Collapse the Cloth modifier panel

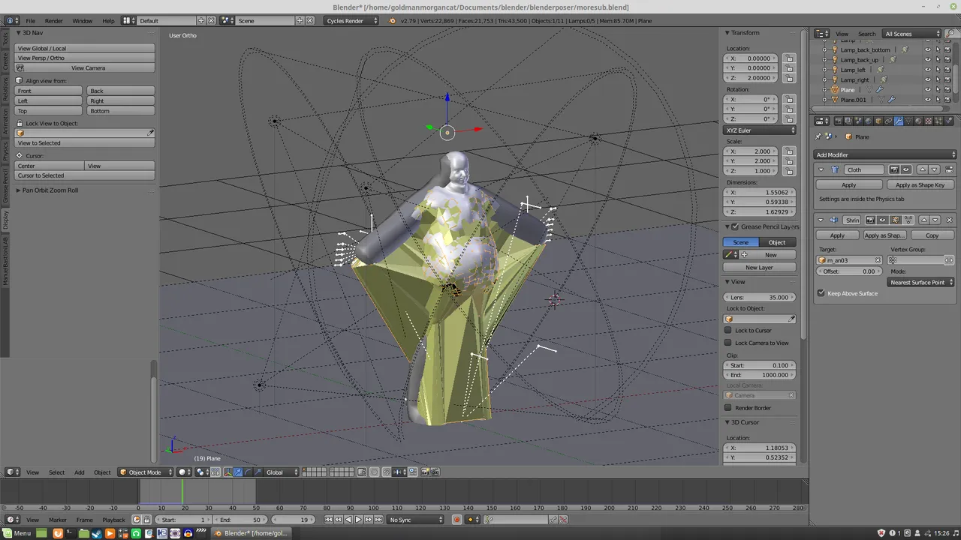point(821,169)
